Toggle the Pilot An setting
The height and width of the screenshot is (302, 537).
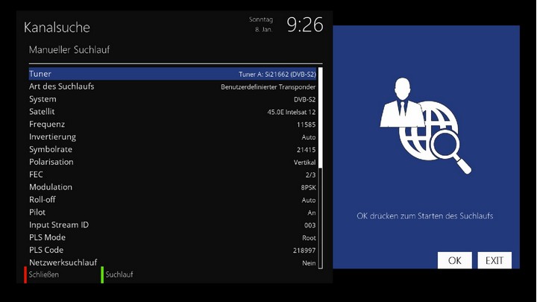[311, 213]
